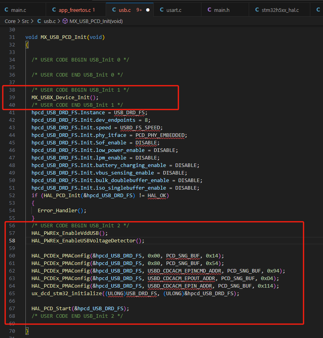Click the MX_USBX_Device_Init() call
Viewport: 323px width, 338px height.
pos(65,98)
